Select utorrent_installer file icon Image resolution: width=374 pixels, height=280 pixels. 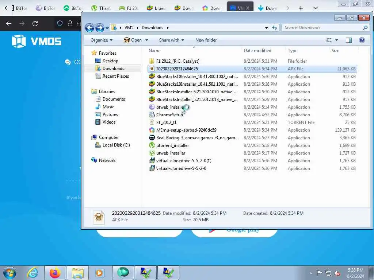coord(152,145)
